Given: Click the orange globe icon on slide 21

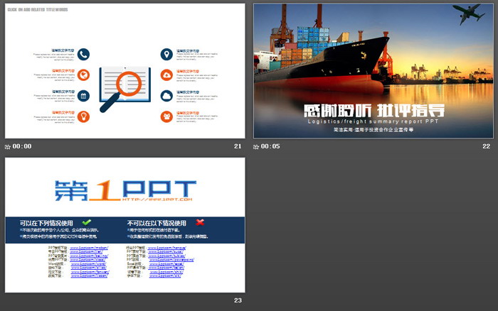Looking at the screenshot, I should click(x=83, y=75).
